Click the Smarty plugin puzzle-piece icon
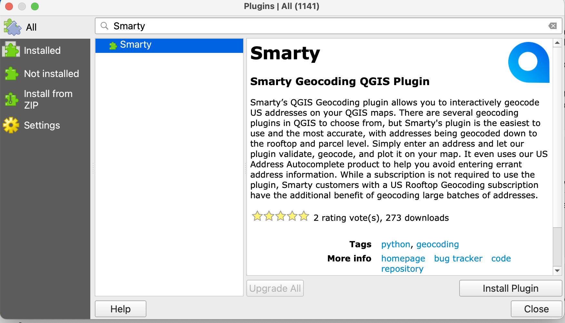 tap(113, 45)
